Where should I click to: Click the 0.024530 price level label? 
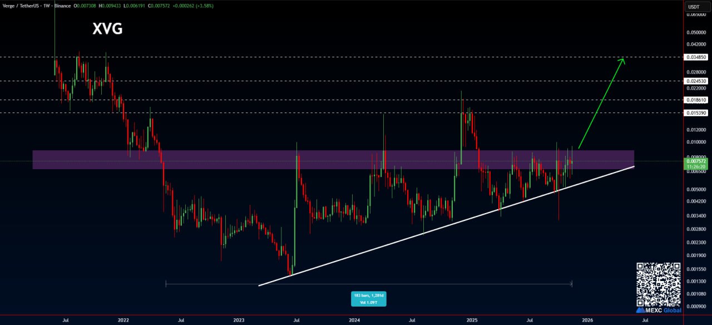pos(696,81)
